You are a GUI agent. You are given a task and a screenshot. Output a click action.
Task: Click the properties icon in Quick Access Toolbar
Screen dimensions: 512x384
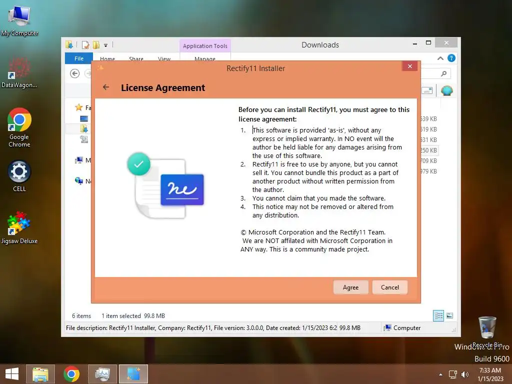point(85,45)
